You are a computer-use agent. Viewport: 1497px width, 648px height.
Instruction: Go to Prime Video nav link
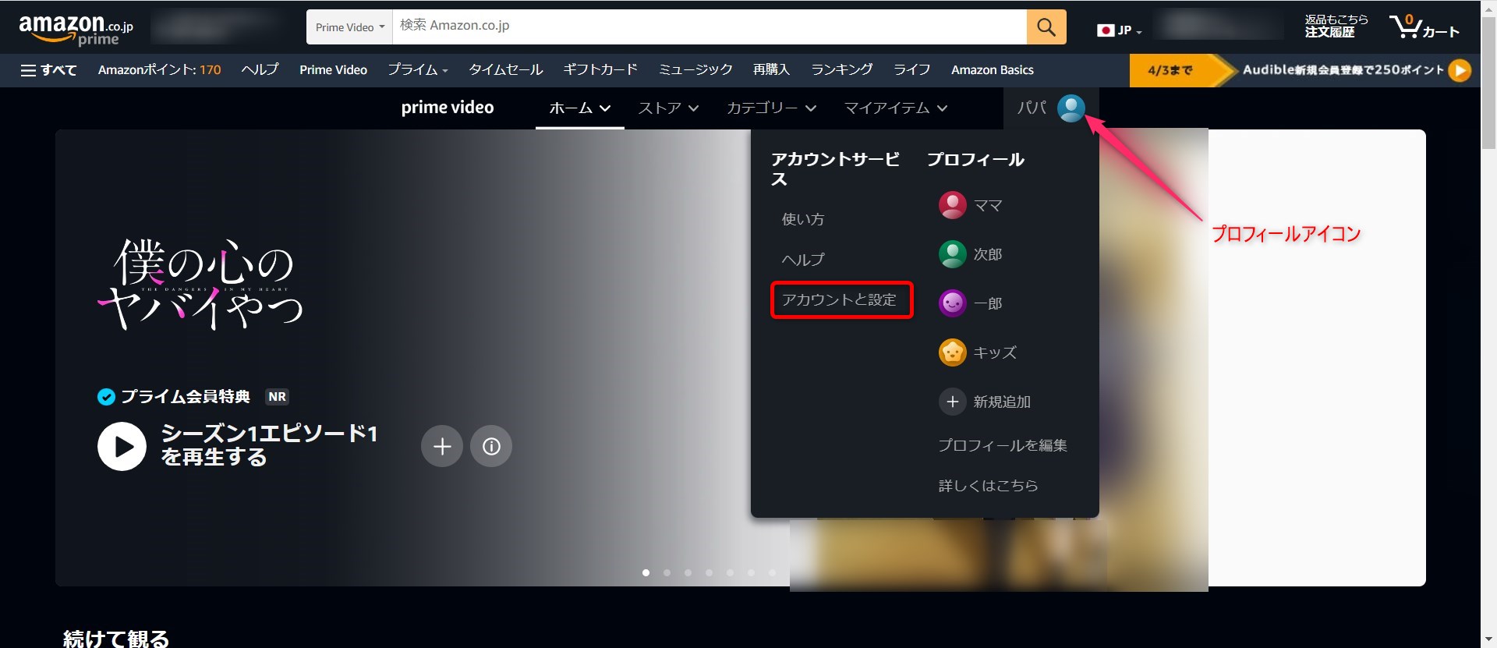tap(333, 70)
